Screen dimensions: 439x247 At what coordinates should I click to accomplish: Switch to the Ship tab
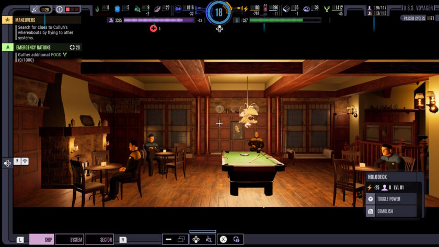[41, 240]
